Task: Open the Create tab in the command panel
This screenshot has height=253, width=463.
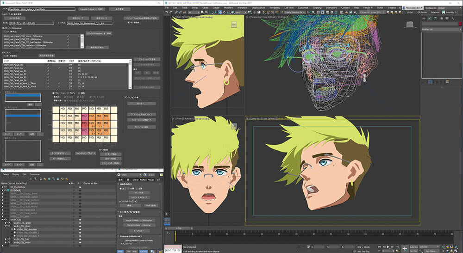Action: (x=424, y=19)
